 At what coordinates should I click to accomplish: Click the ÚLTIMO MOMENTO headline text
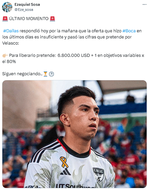[x=29, y=19]
